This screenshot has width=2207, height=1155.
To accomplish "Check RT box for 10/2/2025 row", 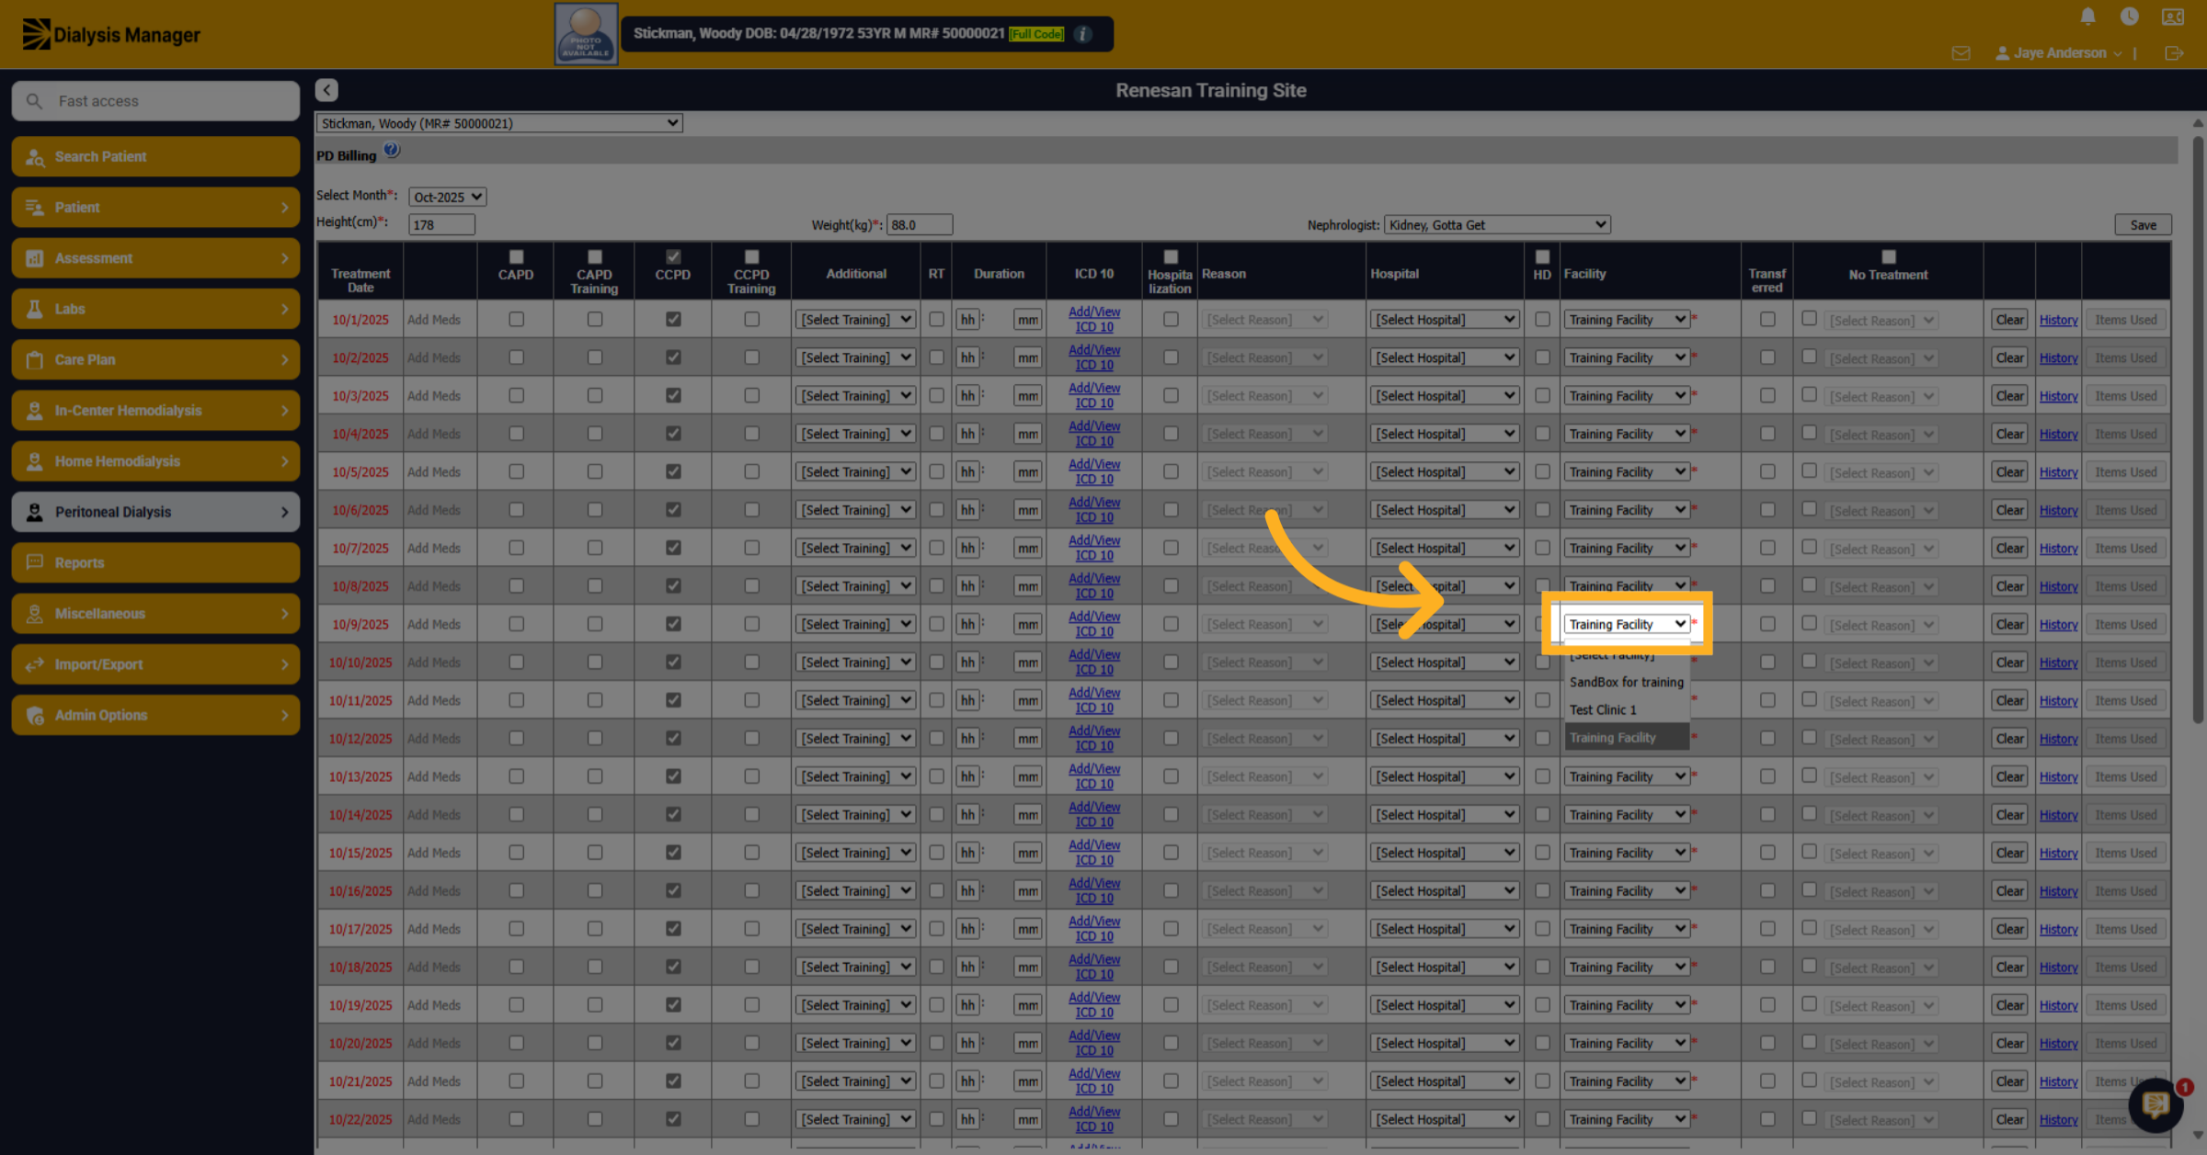I will coord(936,357).
